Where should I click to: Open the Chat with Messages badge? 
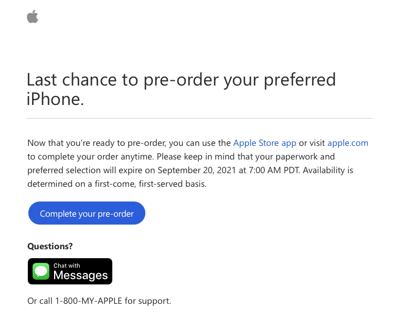pyautogui.click(x=70, y=271)
